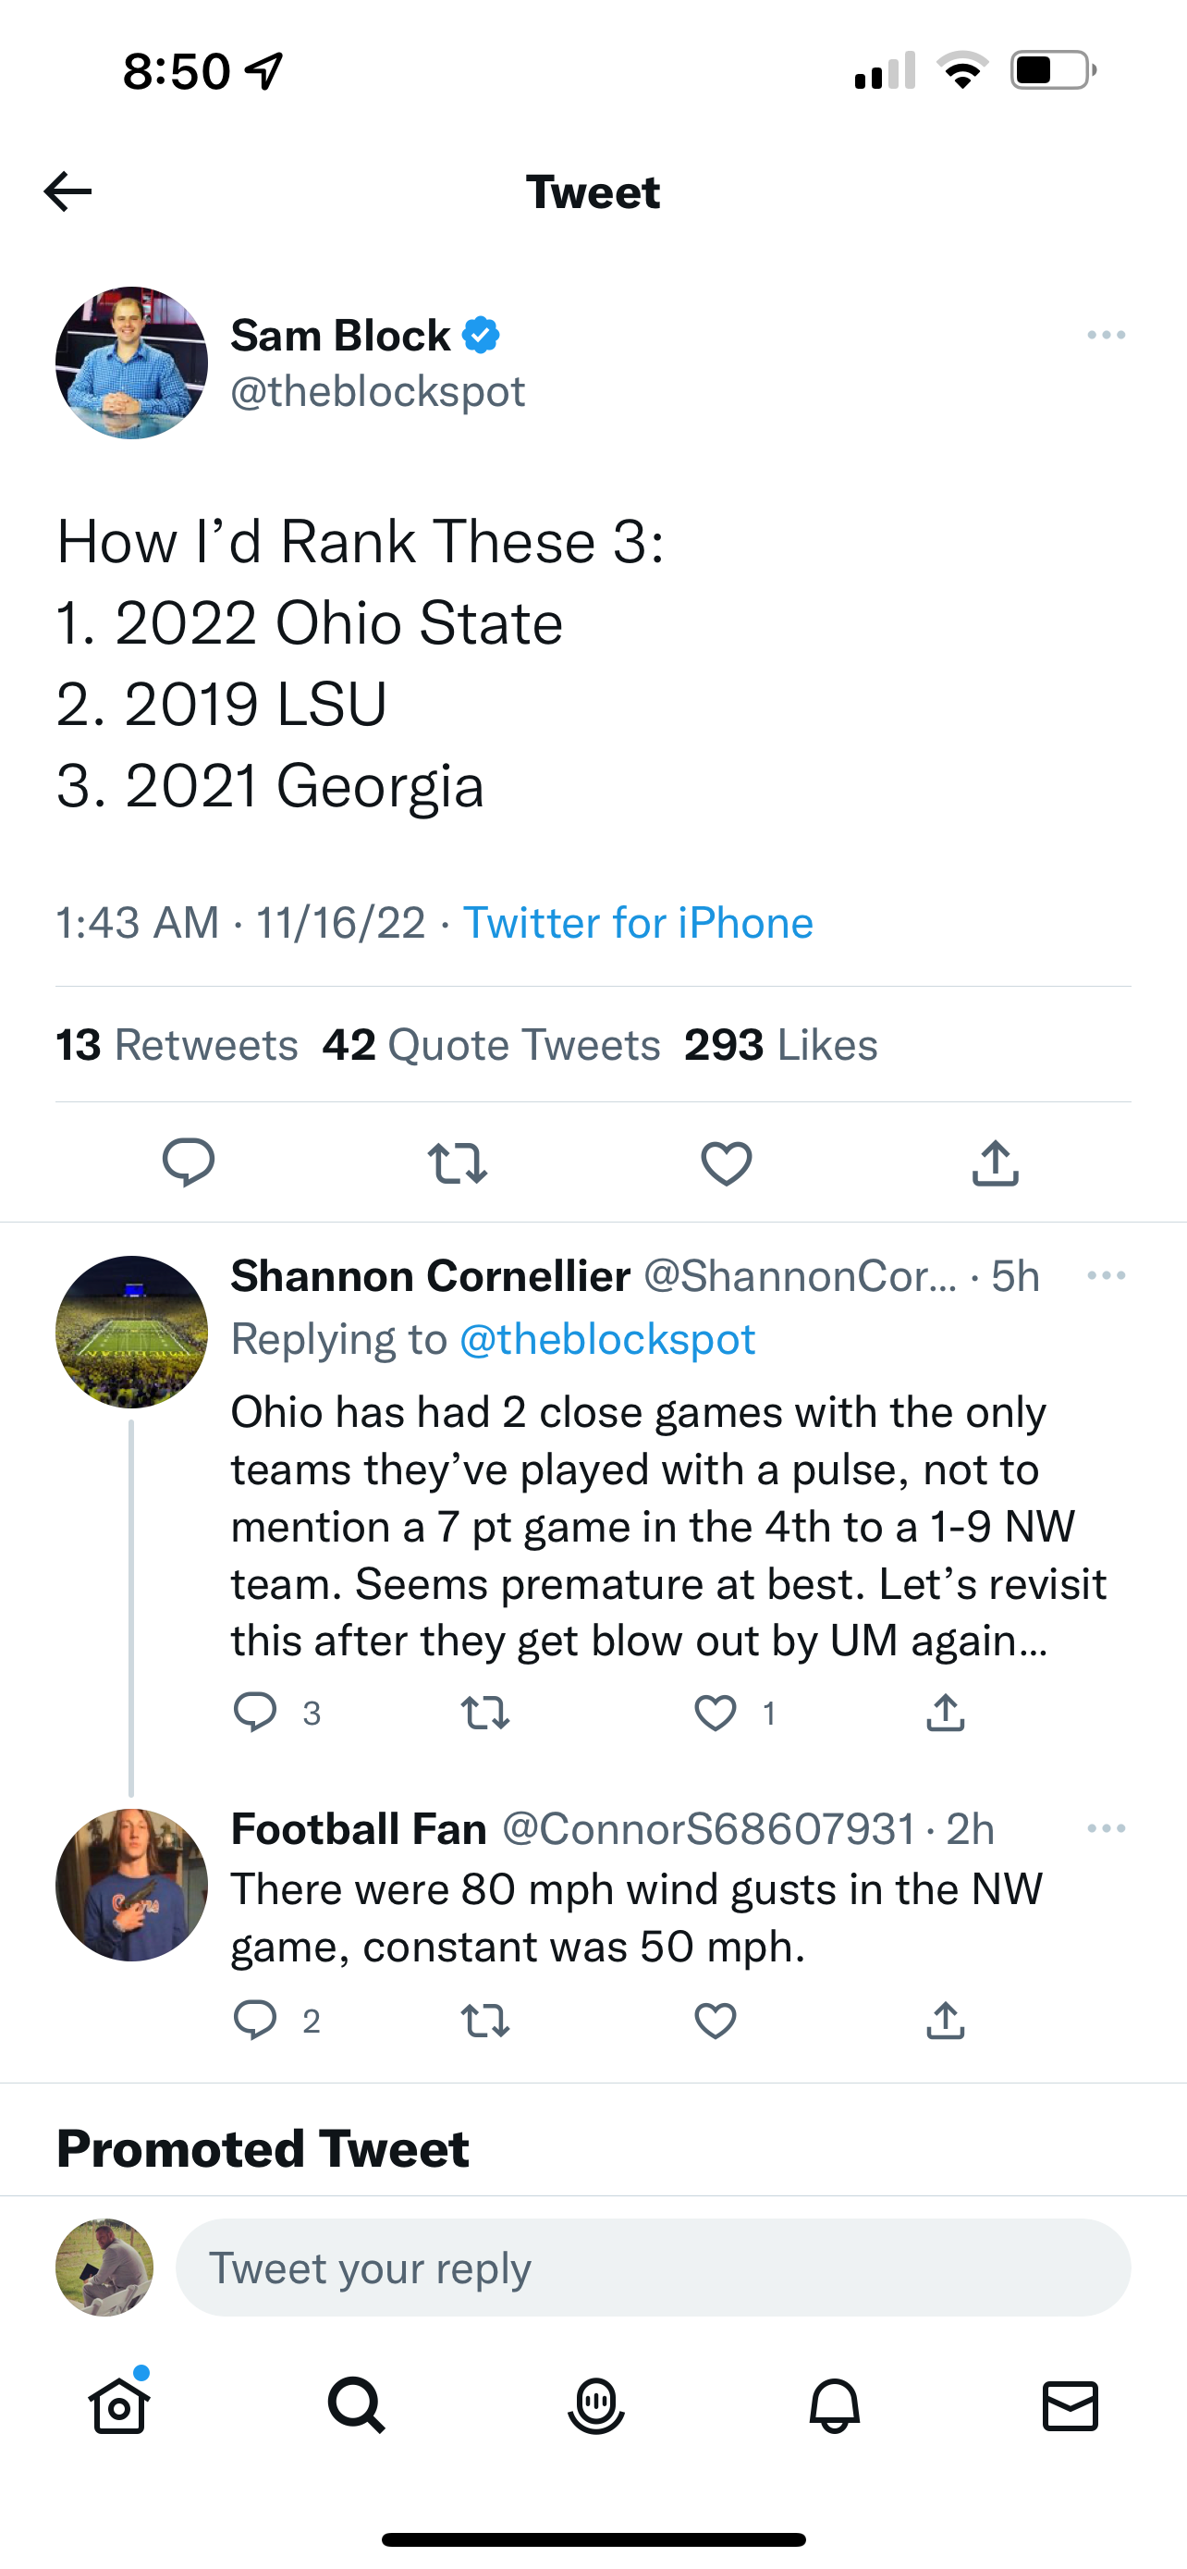
Task: View the 42 Quote Tweets
Action: click(x=490, y=1045)
